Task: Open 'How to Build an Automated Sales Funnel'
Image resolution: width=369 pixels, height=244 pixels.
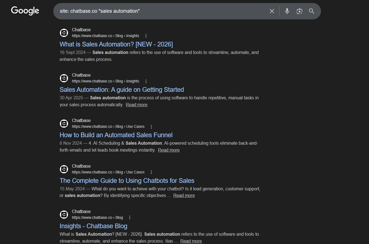Action: [x=116, y=135]
